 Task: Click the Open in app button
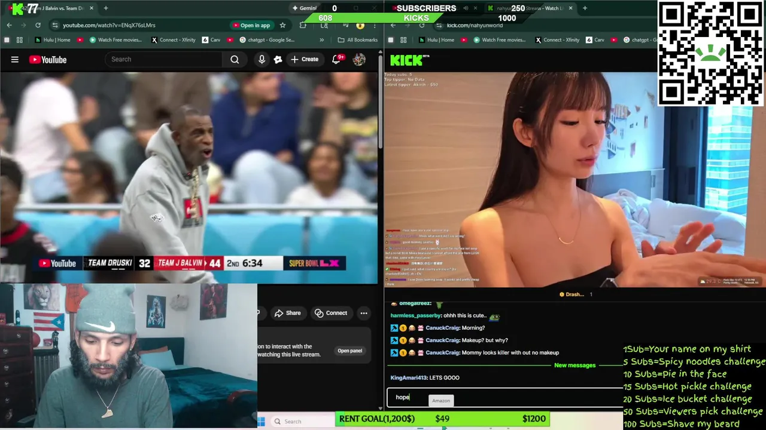[x=251, y=25]
